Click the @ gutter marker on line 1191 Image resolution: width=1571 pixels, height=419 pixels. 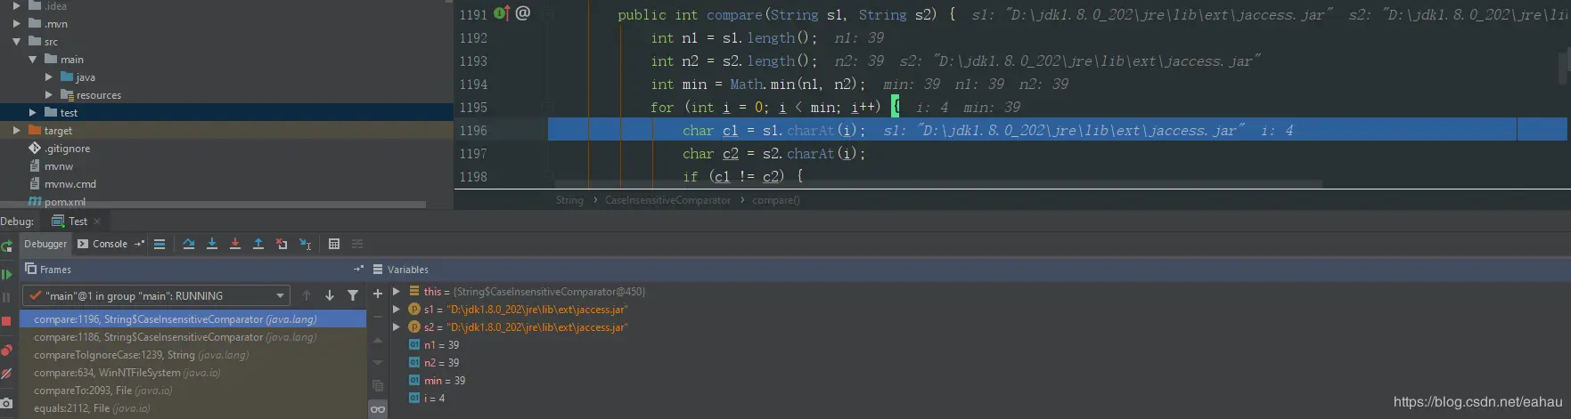point(523,13)
